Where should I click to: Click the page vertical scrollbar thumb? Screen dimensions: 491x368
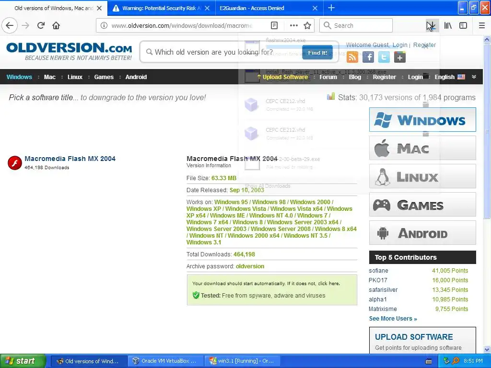pyautogui.click(x=487, y=131)
